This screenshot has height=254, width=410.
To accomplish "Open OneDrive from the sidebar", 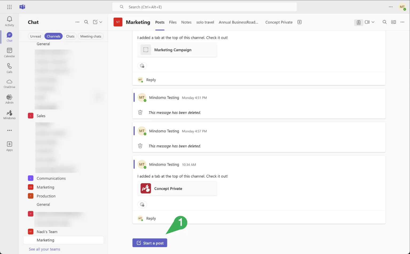I will (x=9, y=83).
